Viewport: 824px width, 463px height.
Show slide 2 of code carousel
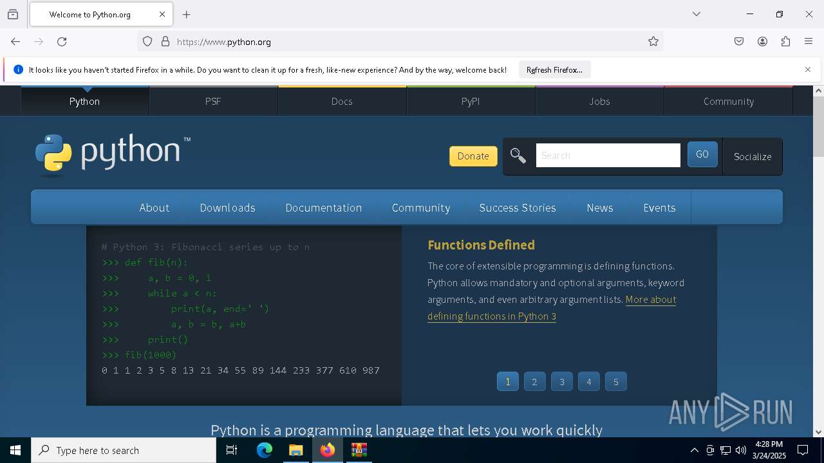(x=534, y=382)
